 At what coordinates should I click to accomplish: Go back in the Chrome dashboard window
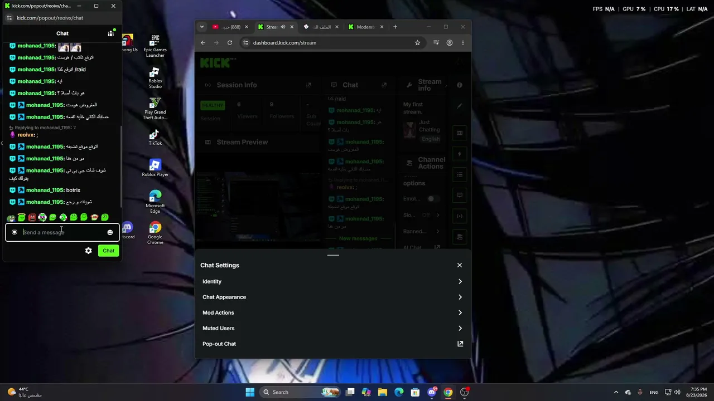coord(203,43)
